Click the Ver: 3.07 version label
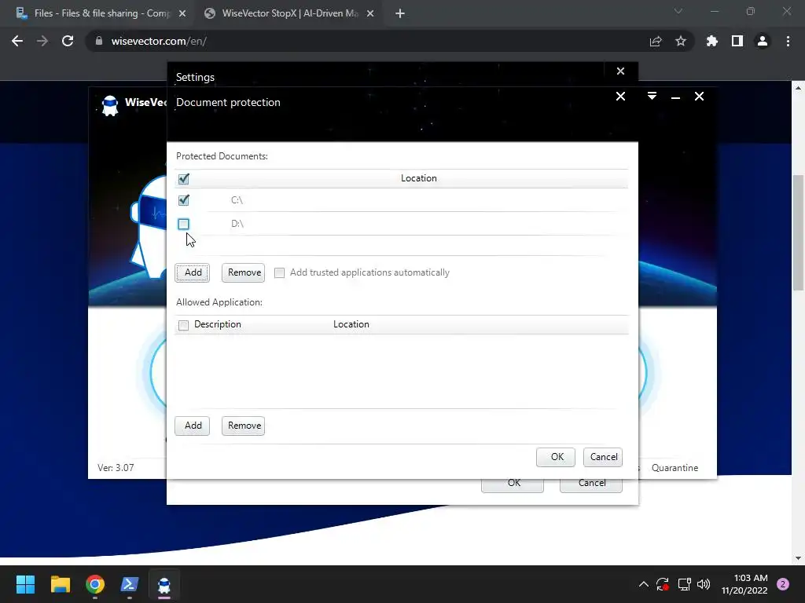 click(x=116, y=468)
